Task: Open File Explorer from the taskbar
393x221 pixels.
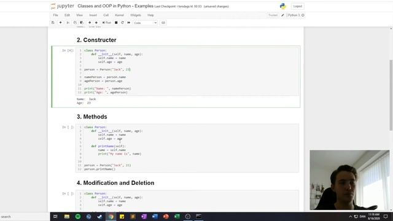Action: tap(67, 217)
